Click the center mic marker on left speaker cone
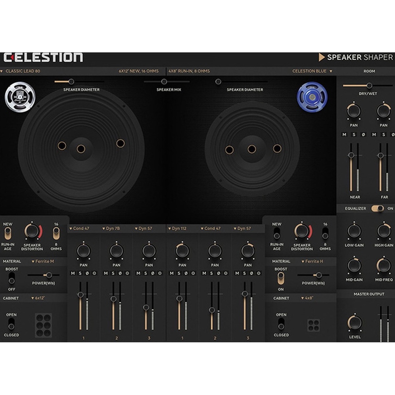 point(81,149)
